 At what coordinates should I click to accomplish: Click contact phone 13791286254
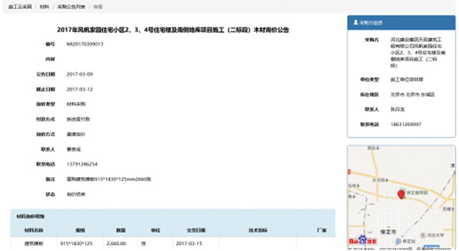tap(82, 164)
